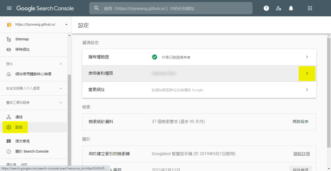This screenshot has width=331, height=171.
Task: Click the crossed-eye 移除網址 icon
Action: (9, 50)
